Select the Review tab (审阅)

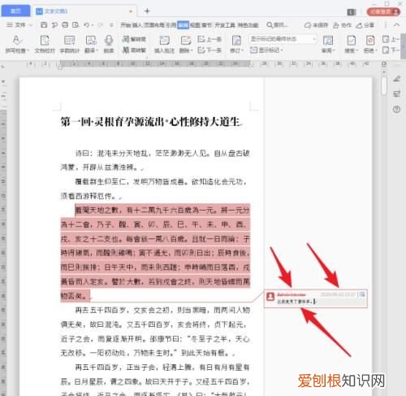click(x=184, y=25)
